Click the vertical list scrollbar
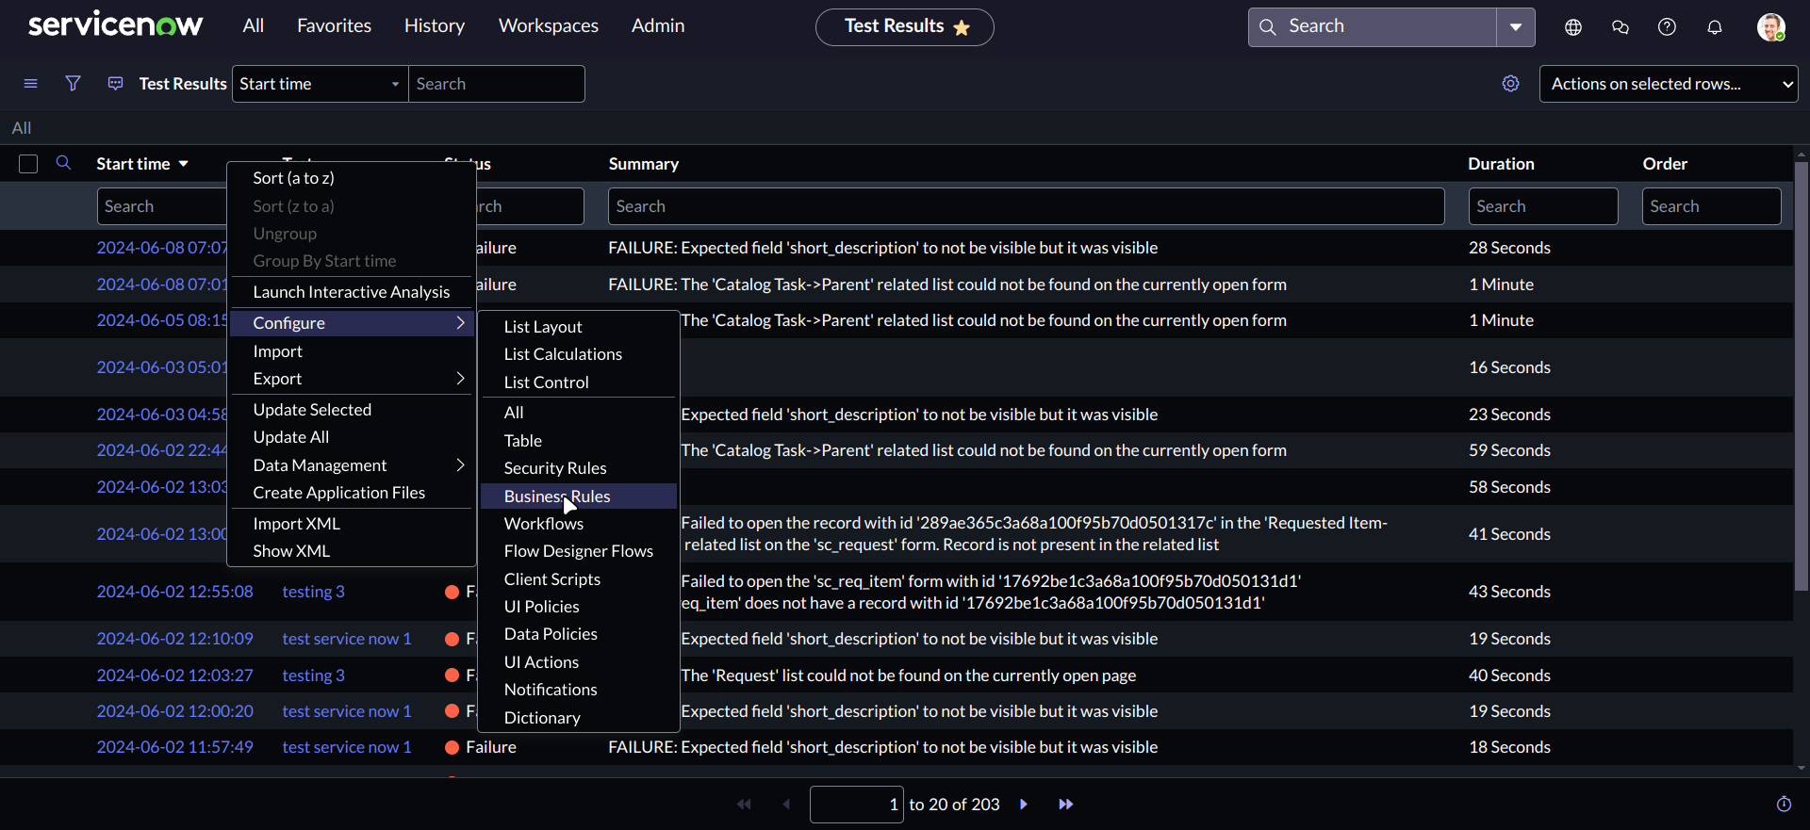This screenshot has width=1810, height=830. pos(1801,377)
